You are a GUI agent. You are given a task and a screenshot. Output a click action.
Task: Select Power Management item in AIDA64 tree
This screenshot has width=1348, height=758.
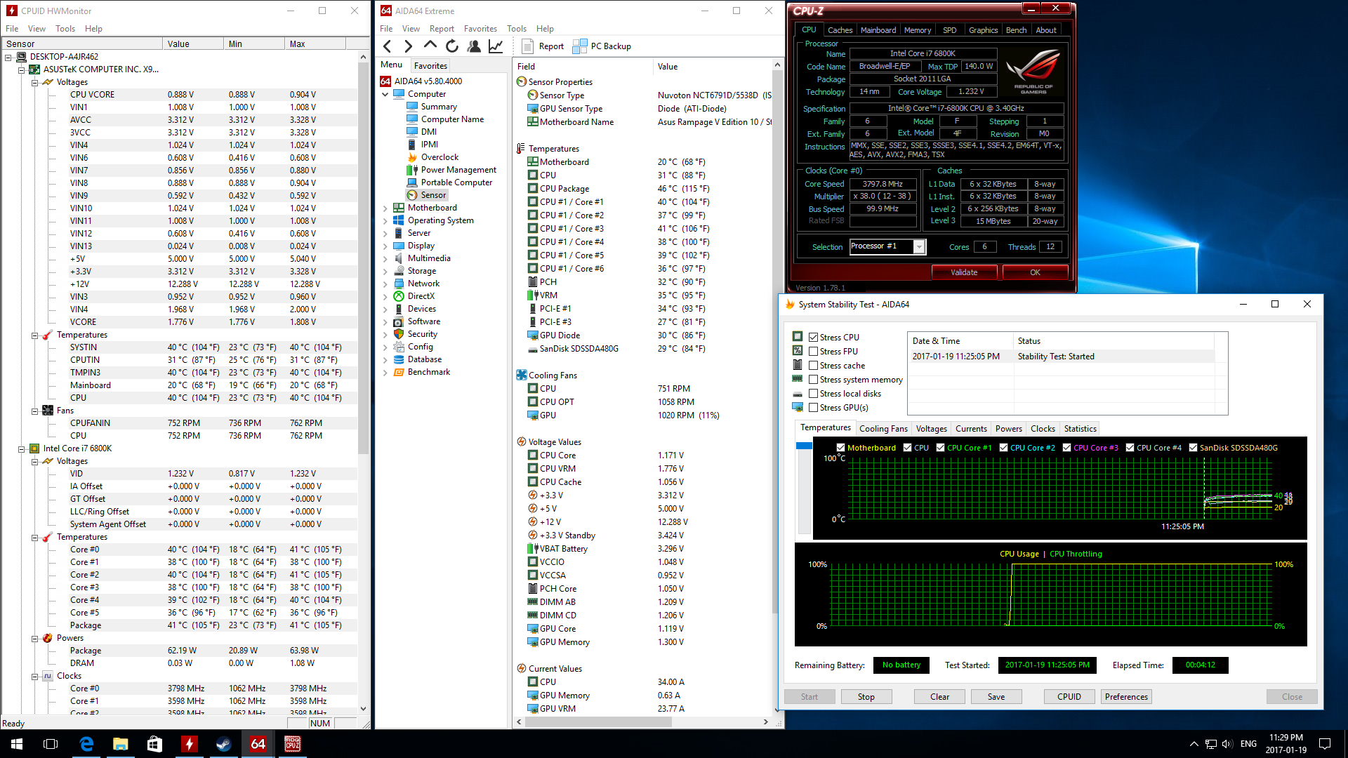coord(451,170)
